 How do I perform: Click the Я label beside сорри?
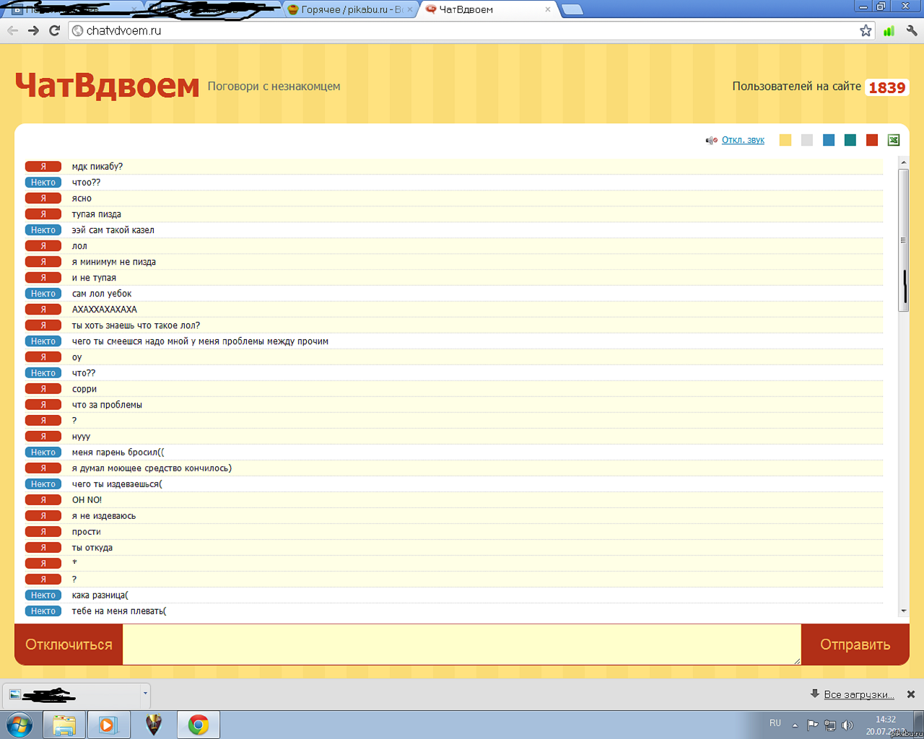click(43, 389)
